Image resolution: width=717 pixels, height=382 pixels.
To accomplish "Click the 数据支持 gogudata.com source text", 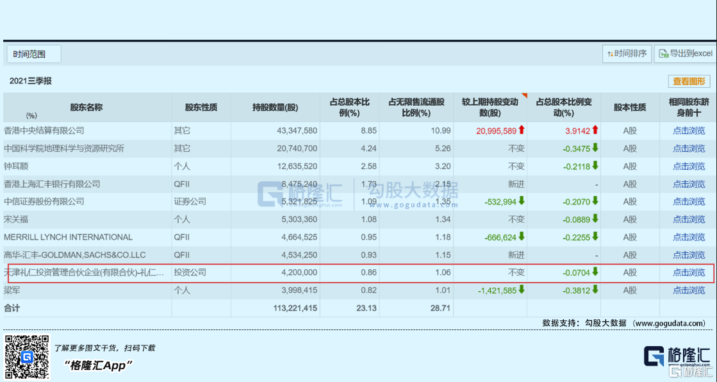I will point(624,324).
